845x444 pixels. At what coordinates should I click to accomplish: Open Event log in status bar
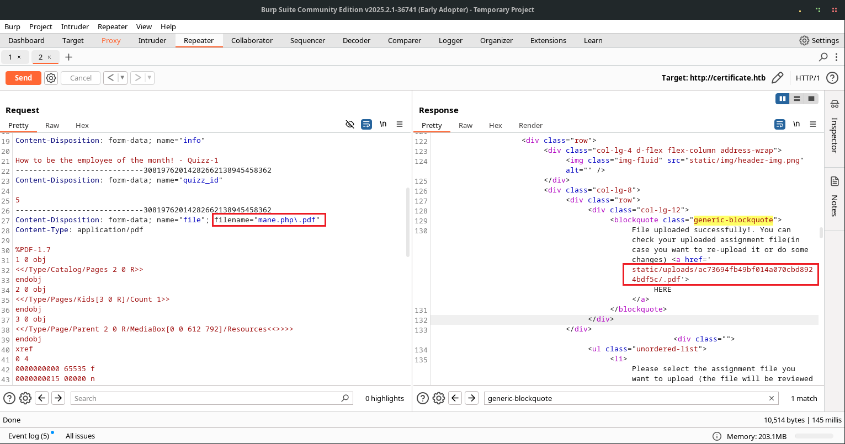click(29, 436)
